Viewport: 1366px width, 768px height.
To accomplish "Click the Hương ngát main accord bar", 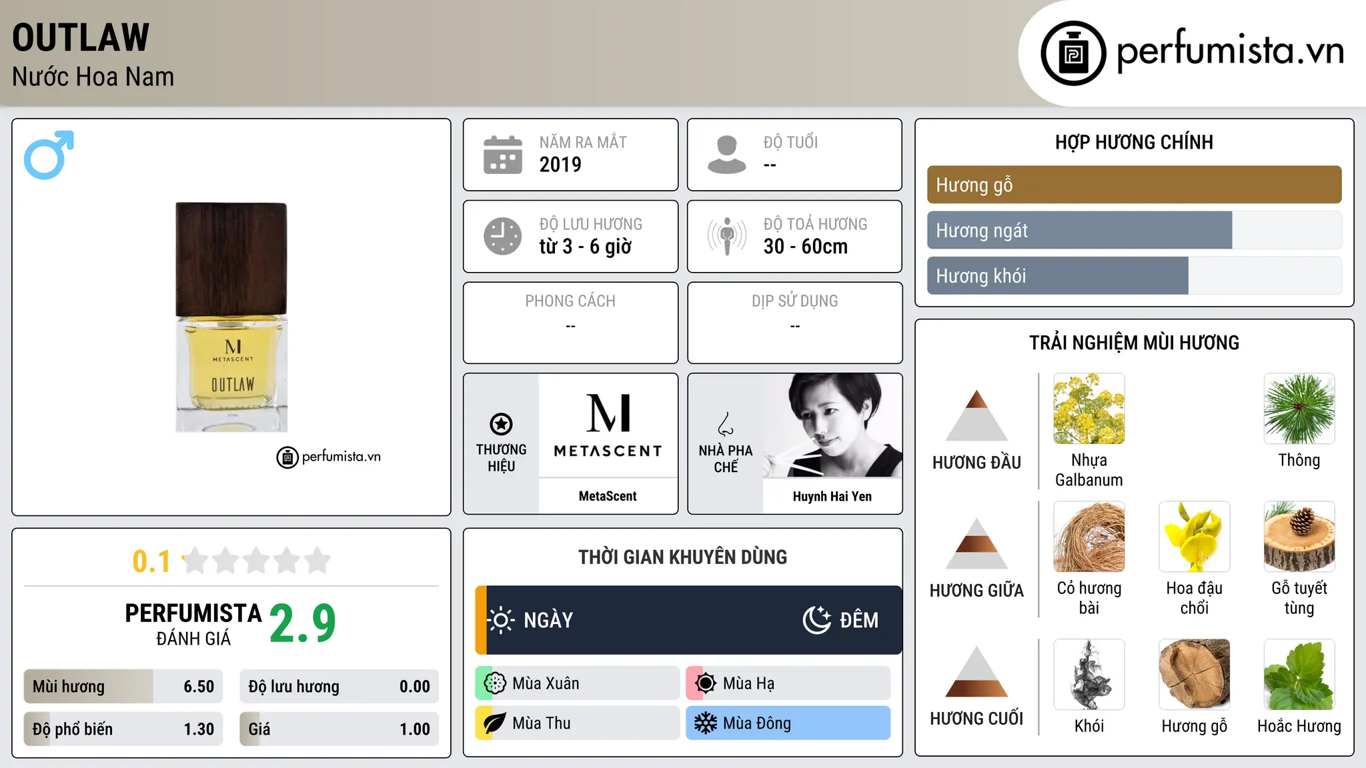I will [x=1134, y=230].
